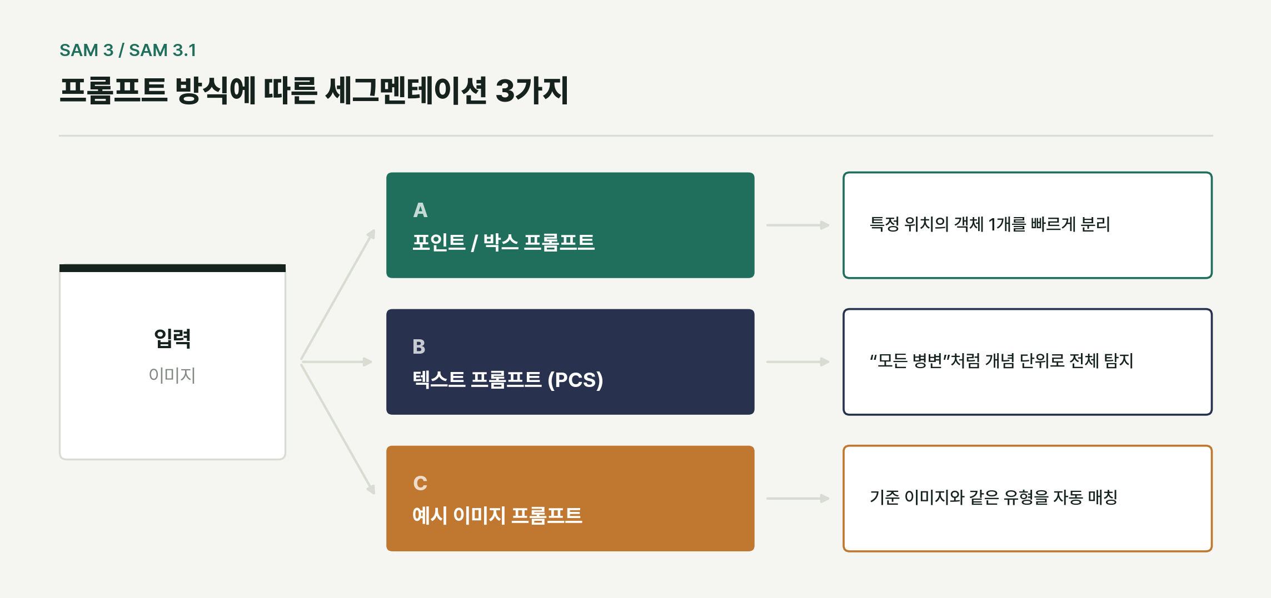The width and height of the screenshot is (1271, 598).
Task: Click the 기준 이미지와 같은 유형을 자동 매칭 box
Action: point(1028,498)
